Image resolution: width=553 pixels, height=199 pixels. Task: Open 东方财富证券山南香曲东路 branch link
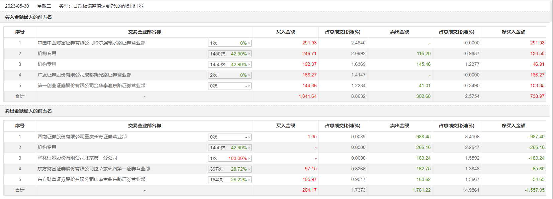[x=91, y=179]
